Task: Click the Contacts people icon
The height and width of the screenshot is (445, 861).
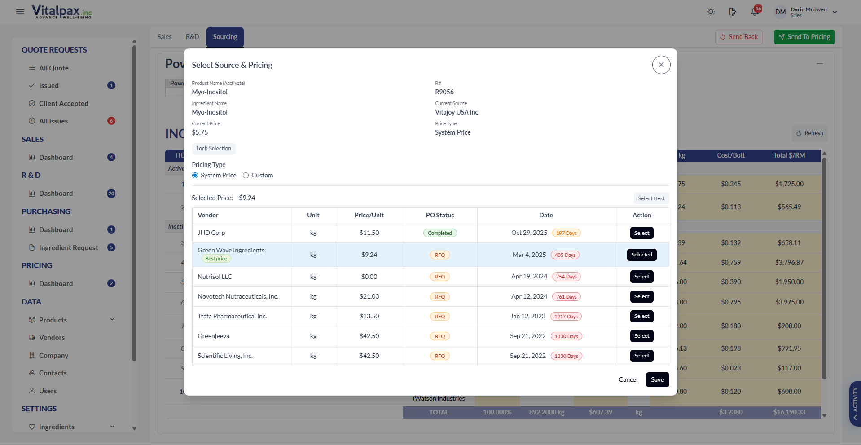Action: (32, 373)
